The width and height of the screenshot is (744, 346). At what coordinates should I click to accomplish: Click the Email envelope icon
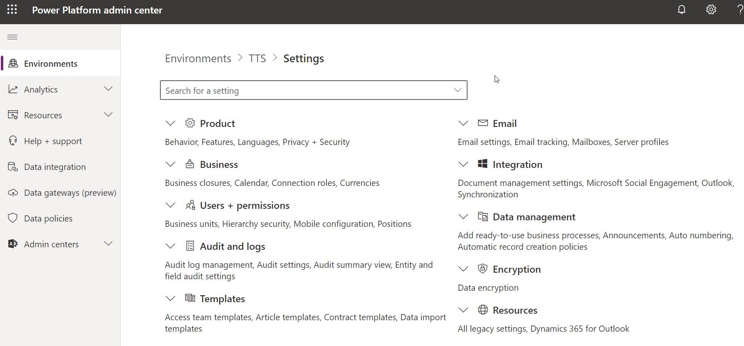[483, 123]
